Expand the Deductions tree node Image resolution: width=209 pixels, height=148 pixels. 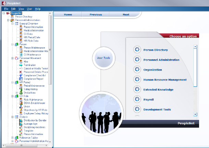pyautogui.click(x=17, y=92)
